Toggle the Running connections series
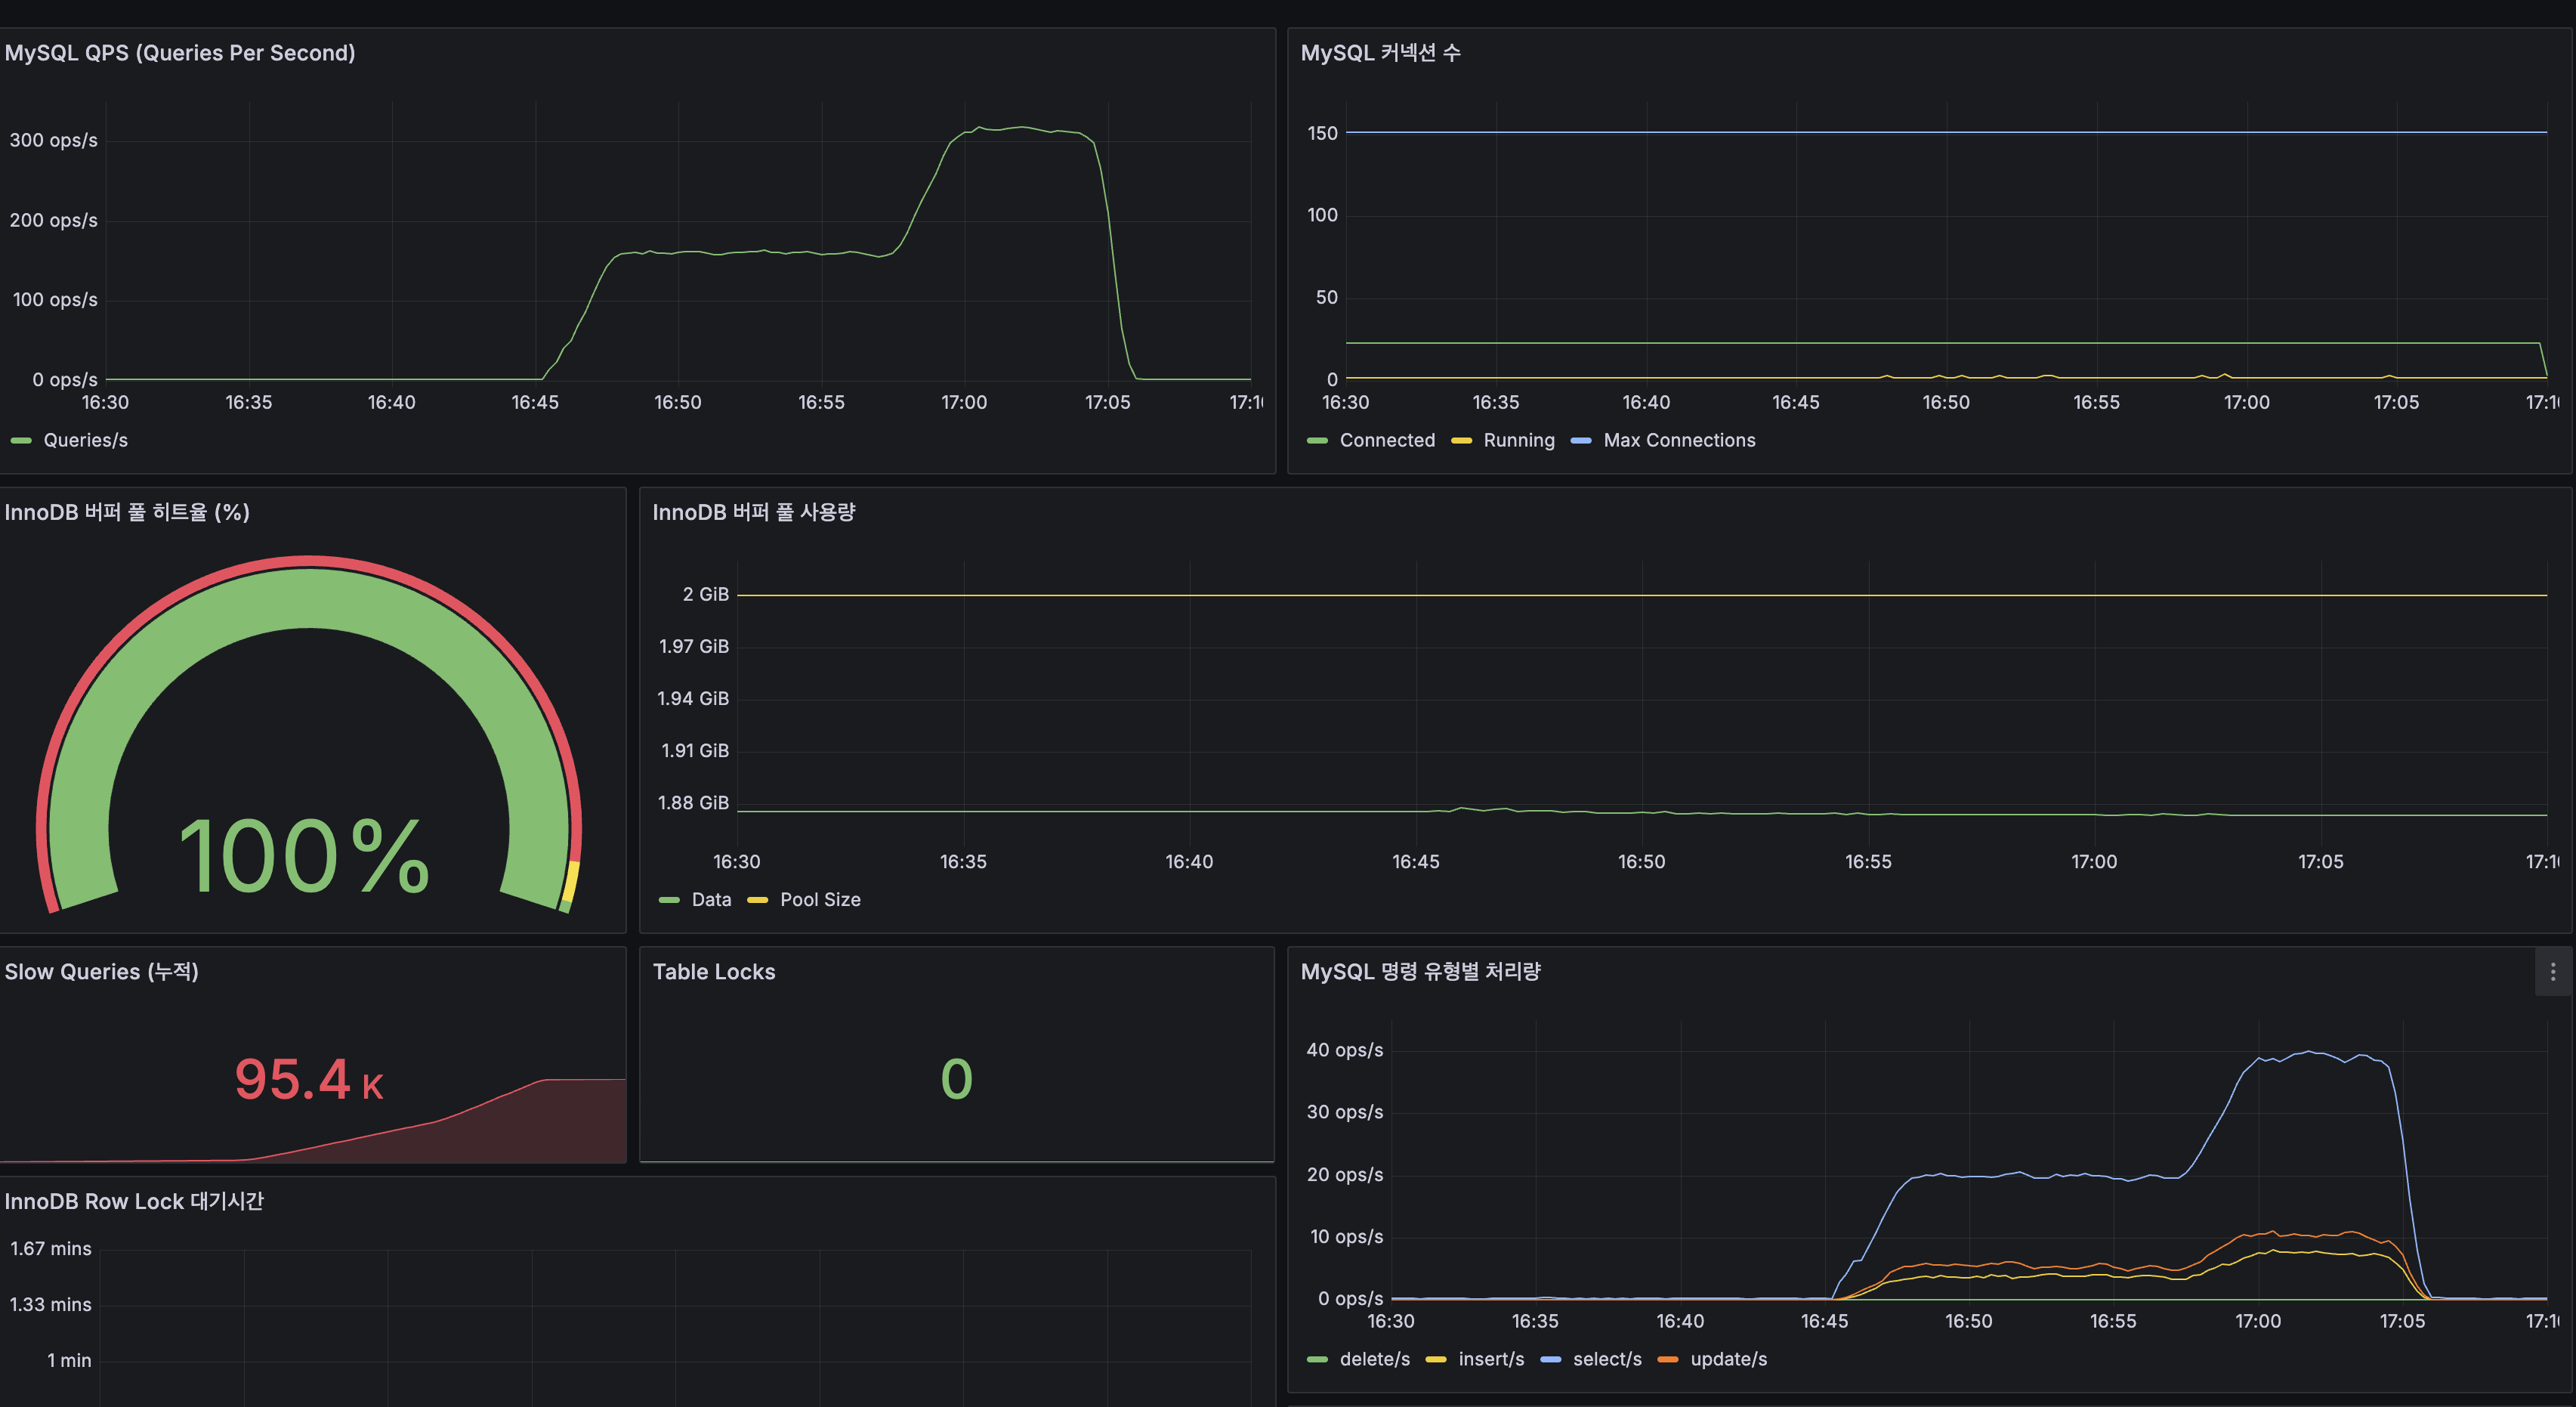The height and width of the screenshot is (1407, 2576). point(1519,440)
